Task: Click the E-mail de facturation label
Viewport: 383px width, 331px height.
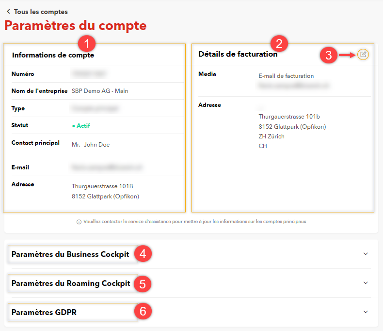Action: 286,76
